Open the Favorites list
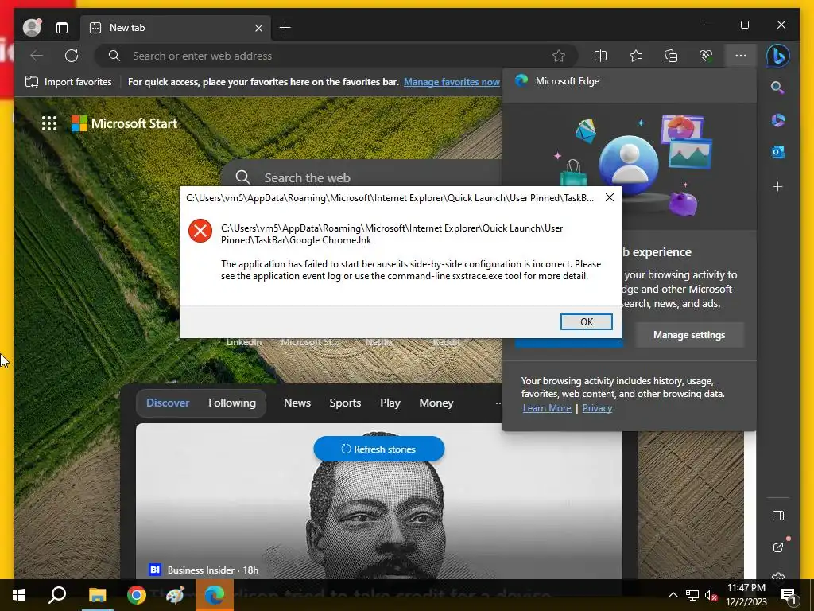 (636, 56)
